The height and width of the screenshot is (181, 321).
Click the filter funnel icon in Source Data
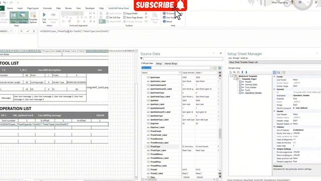(141, 59)
